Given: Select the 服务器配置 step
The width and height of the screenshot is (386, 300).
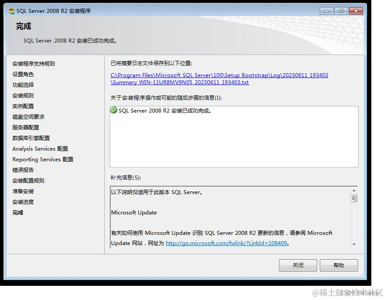Looking at the screenshot, I should (x=26, y=128).
